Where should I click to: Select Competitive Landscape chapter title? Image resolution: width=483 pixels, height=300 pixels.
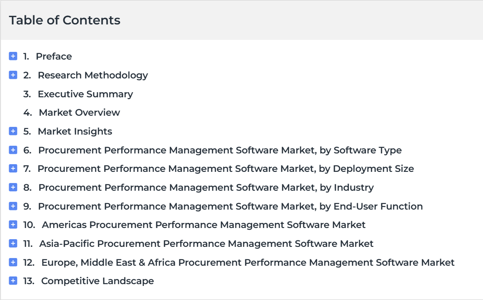click(x=97, y=281)
